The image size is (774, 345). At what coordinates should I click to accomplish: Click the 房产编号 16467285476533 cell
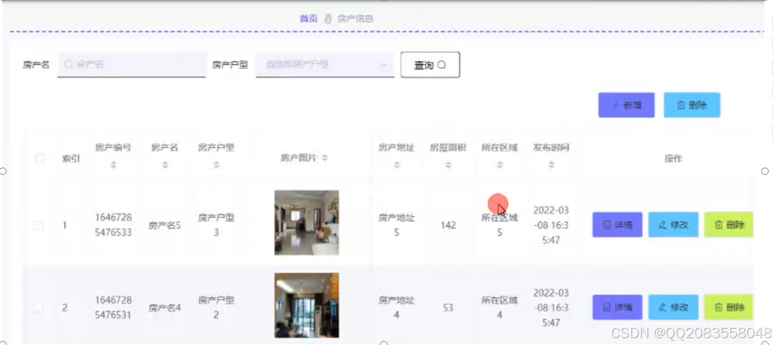point(113,225)
